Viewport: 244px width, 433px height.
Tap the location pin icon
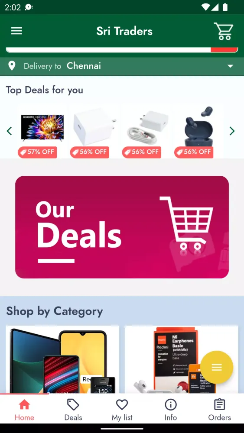coord(12,66)
